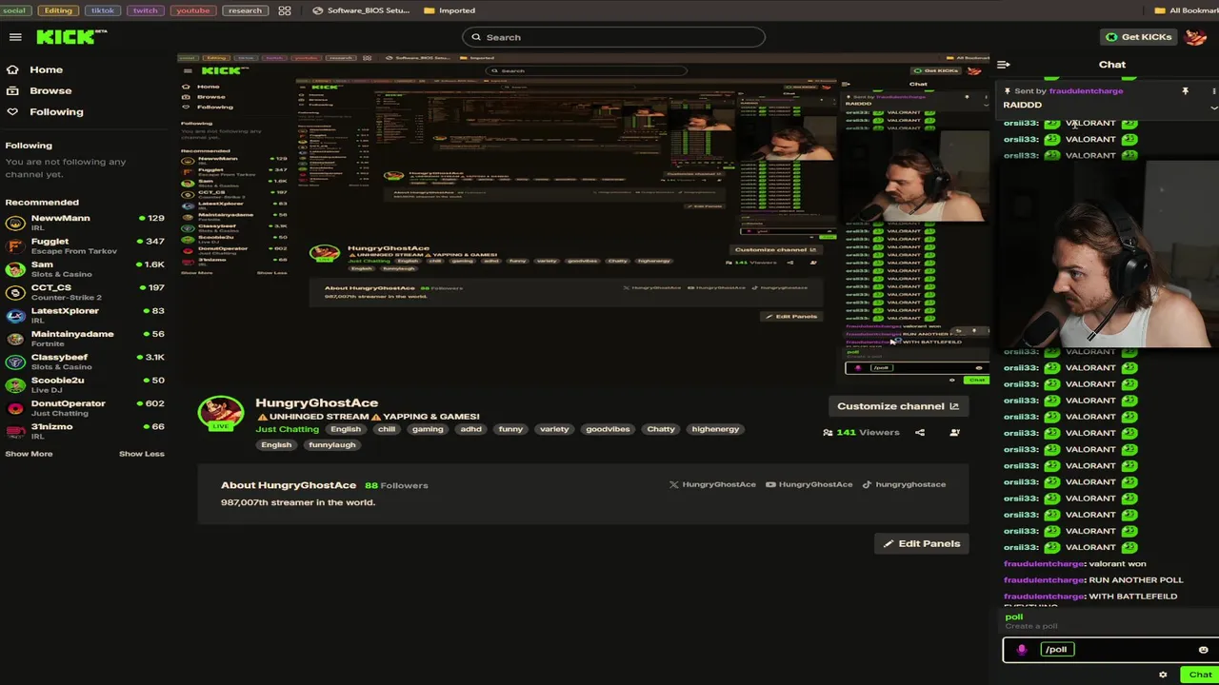
Task: Open DonutOperator recommended channel
Action: click(85, 408)
